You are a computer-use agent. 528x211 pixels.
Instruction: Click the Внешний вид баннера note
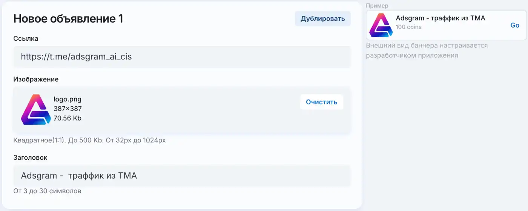point(427,50)
